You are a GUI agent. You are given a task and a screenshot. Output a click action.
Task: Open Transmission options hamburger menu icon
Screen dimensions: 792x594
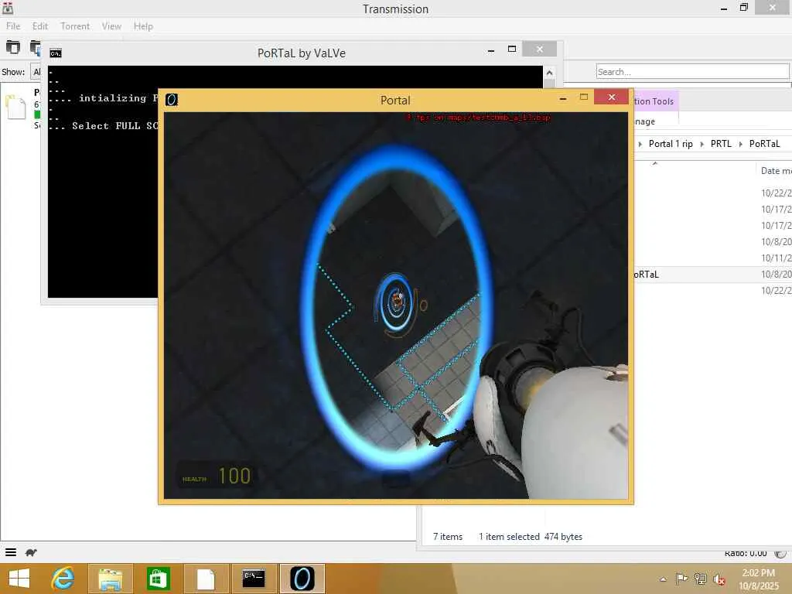click(11, 552)
